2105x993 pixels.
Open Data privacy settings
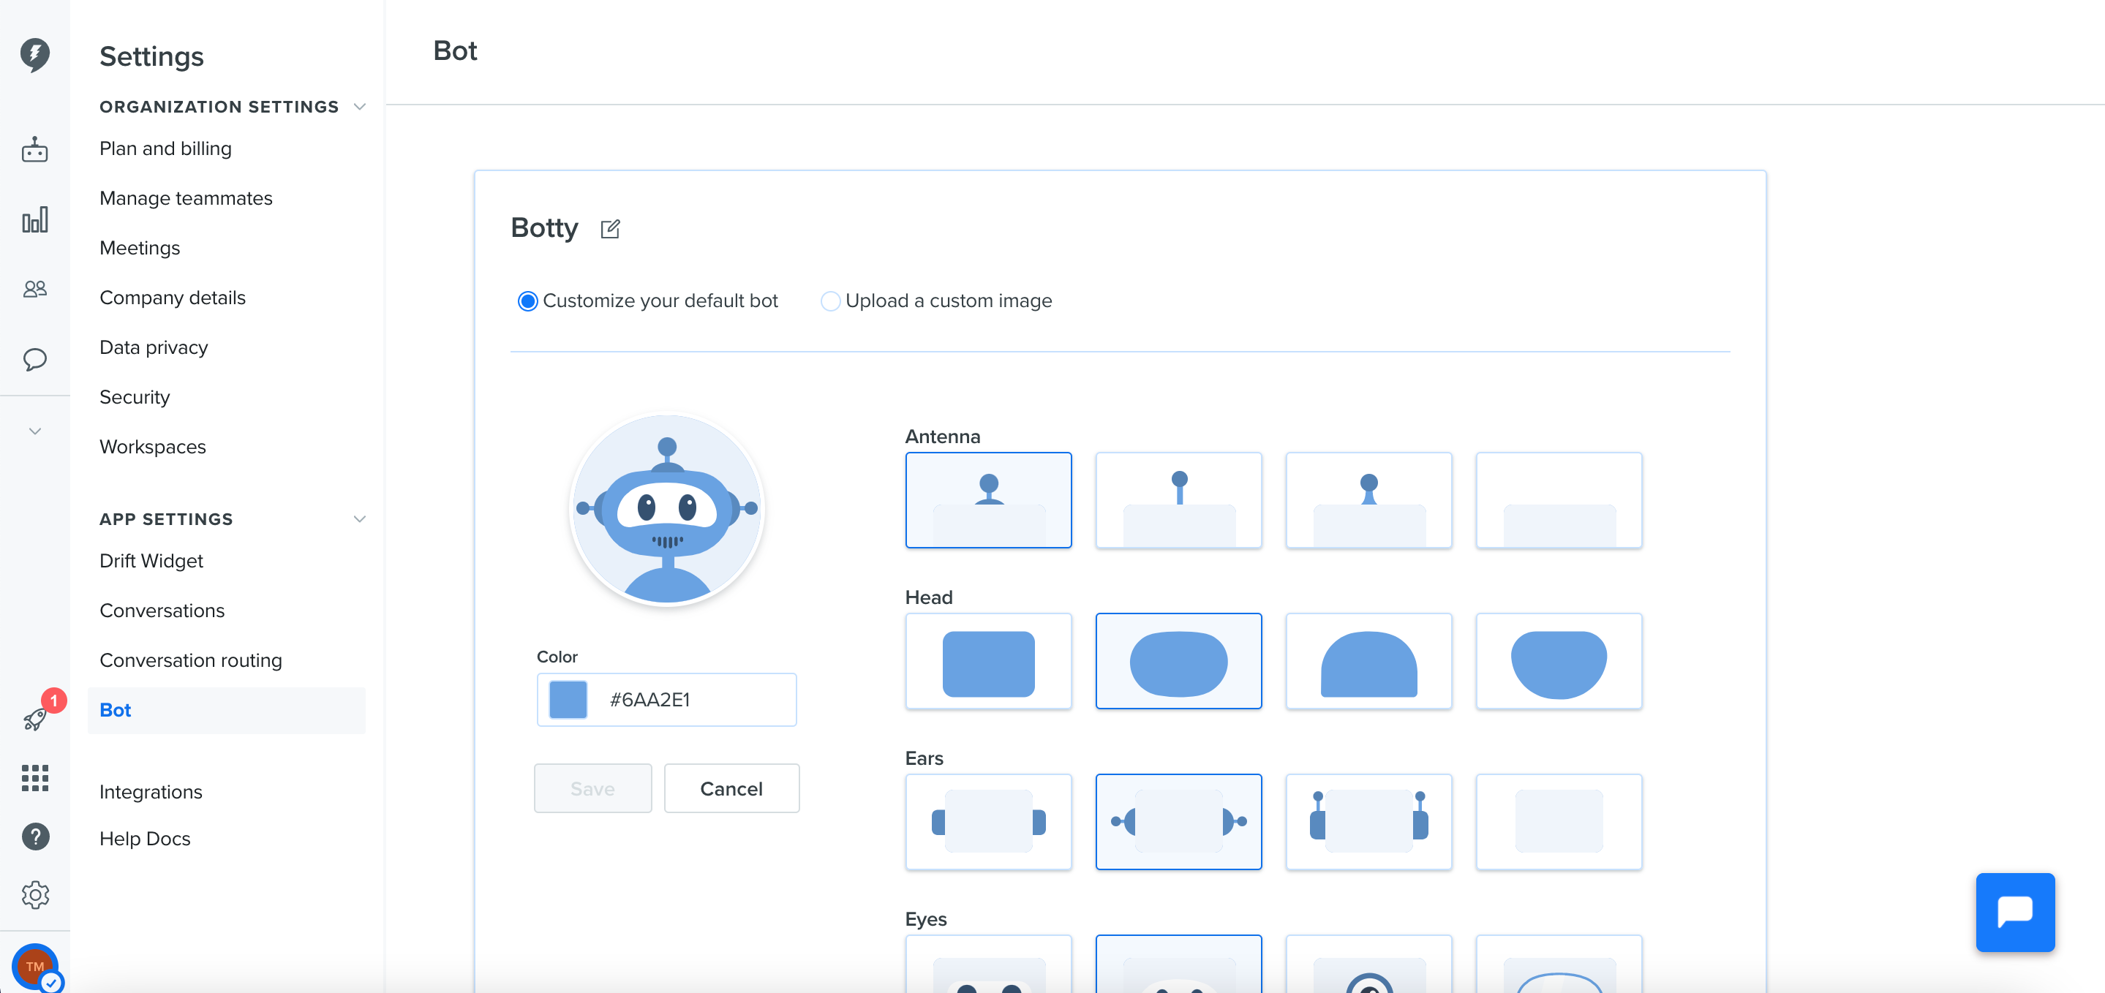coord(154,348)
